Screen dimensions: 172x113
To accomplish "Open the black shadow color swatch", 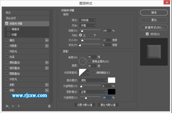I will point(111,92).
